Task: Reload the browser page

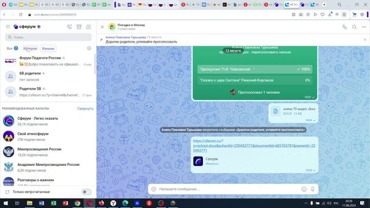Action: [21, 14]
